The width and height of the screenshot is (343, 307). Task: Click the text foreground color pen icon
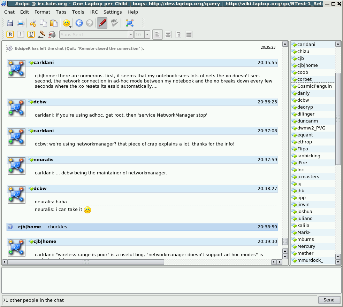point(42,34)
